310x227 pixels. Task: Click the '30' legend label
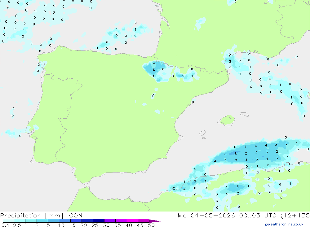pos(106,225)
